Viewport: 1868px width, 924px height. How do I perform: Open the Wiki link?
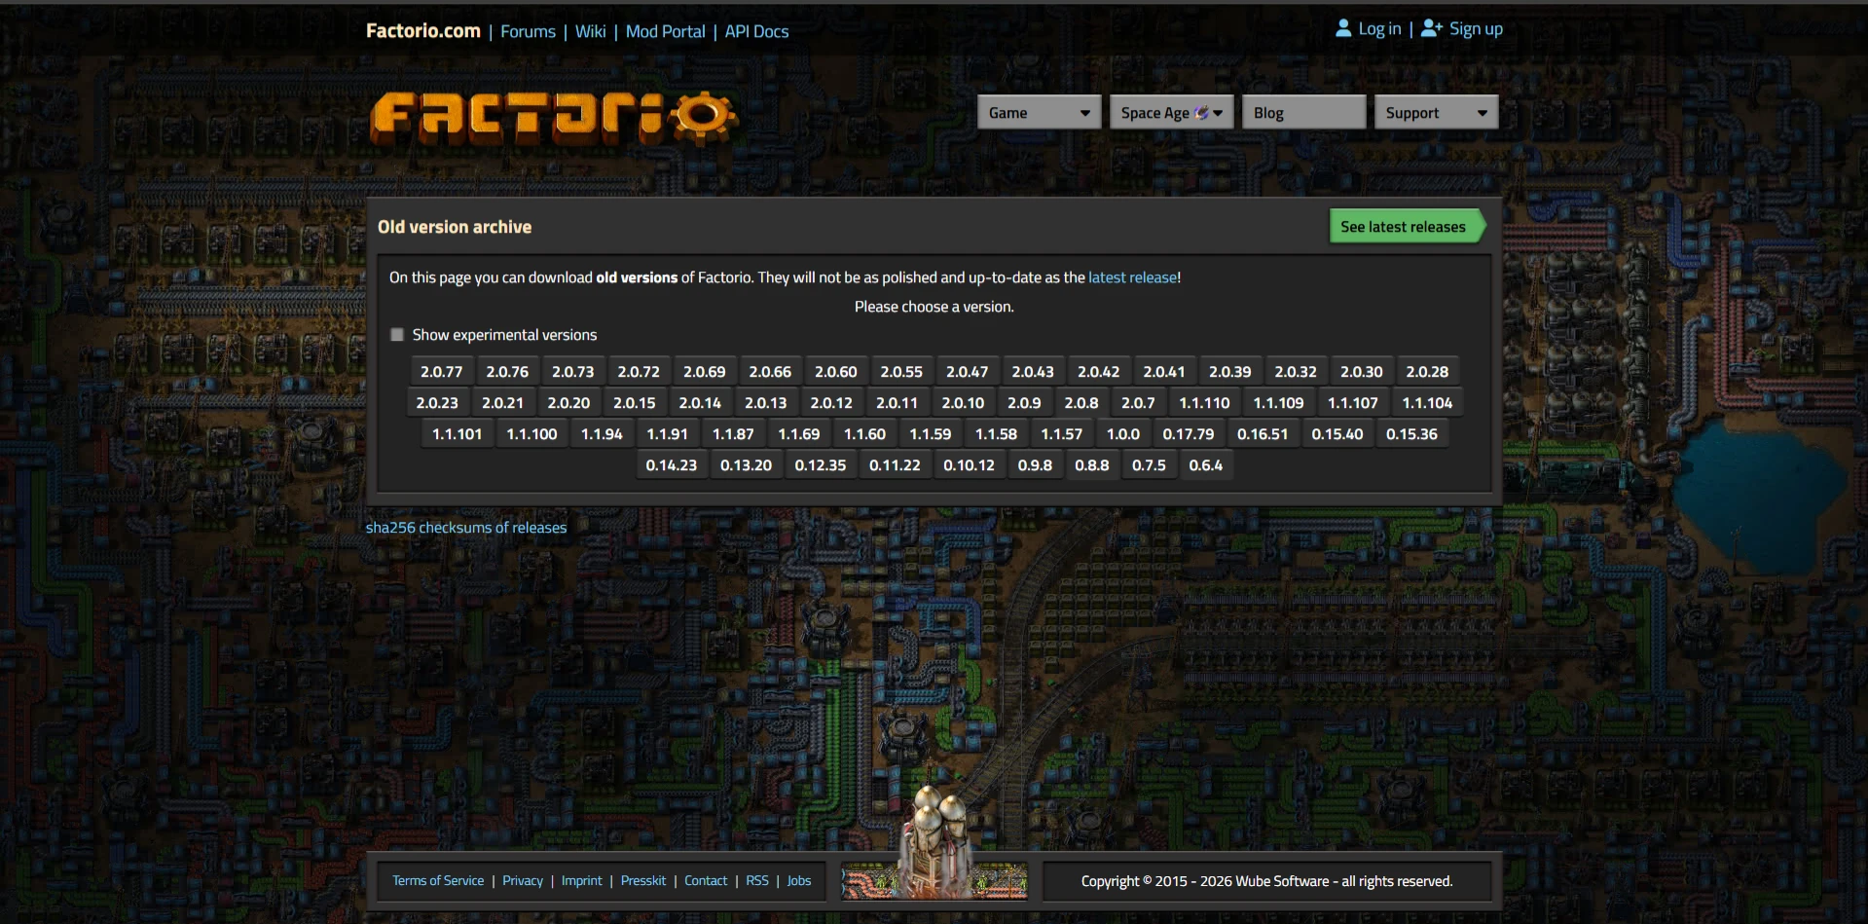tap(590, 31)
